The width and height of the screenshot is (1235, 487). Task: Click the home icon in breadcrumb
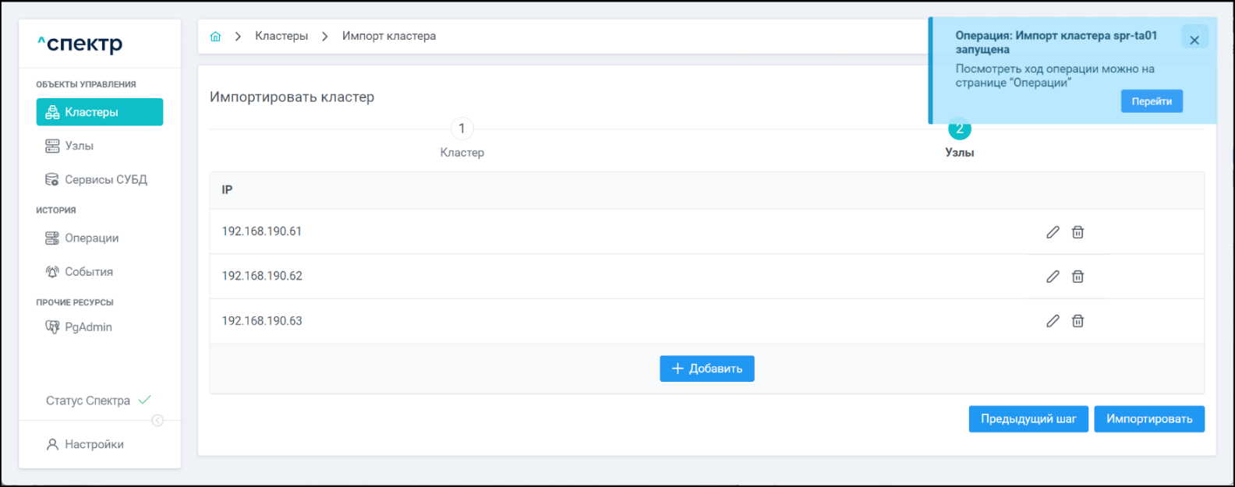pos(216,37)
